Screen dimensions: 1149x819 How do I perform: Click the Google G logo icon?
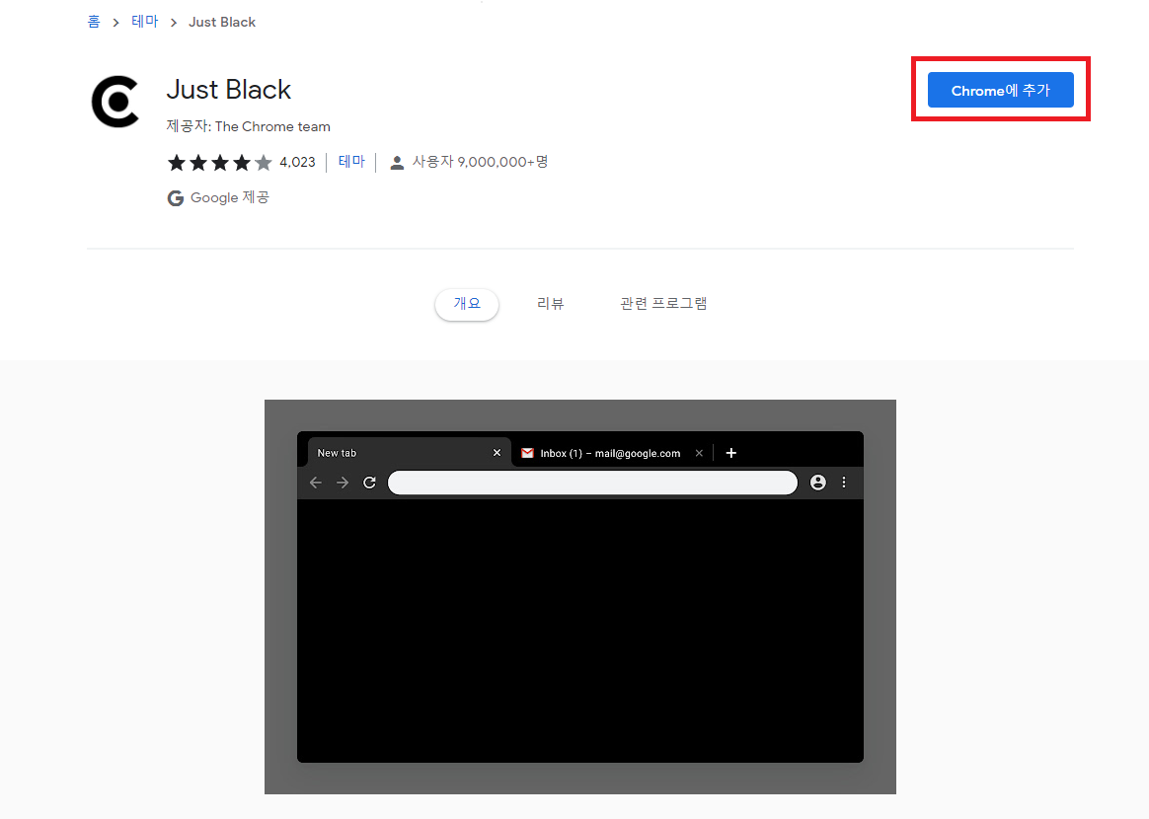tap(175, 197)
